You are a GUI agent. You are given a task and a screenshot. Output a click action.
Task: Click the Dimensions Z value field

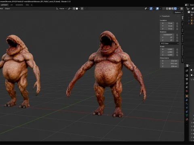click(169, 66)
